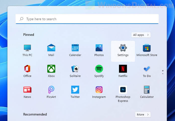
Task: Open Photoshop Express
Action: pos(123,94)
